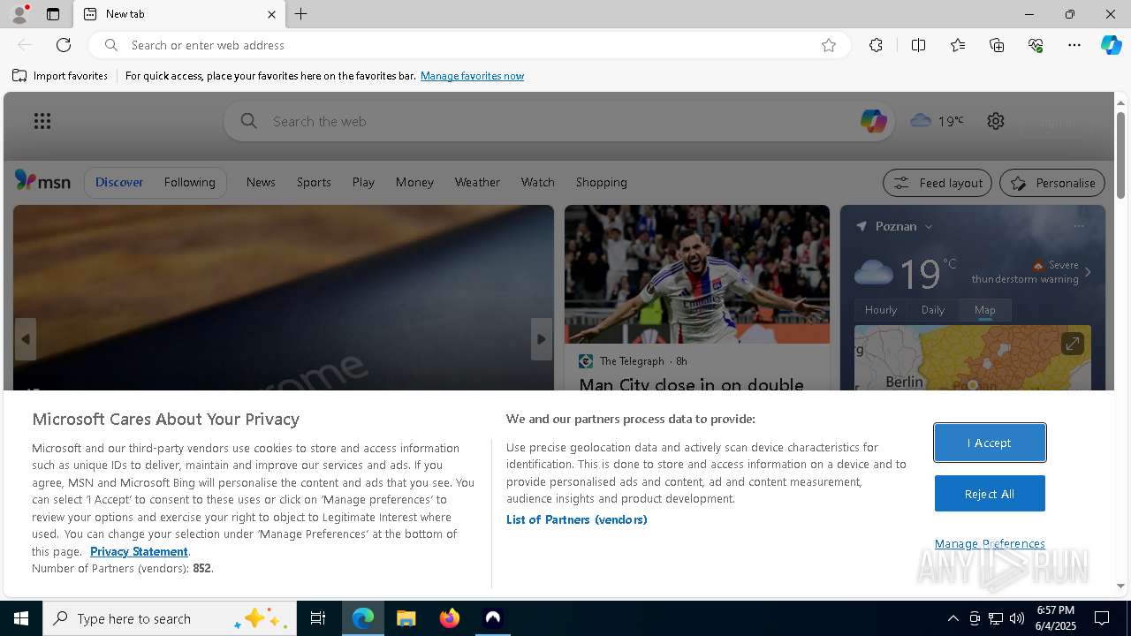Open page settings gear icon
1131x636 pixels.
[x=996, y=121]
